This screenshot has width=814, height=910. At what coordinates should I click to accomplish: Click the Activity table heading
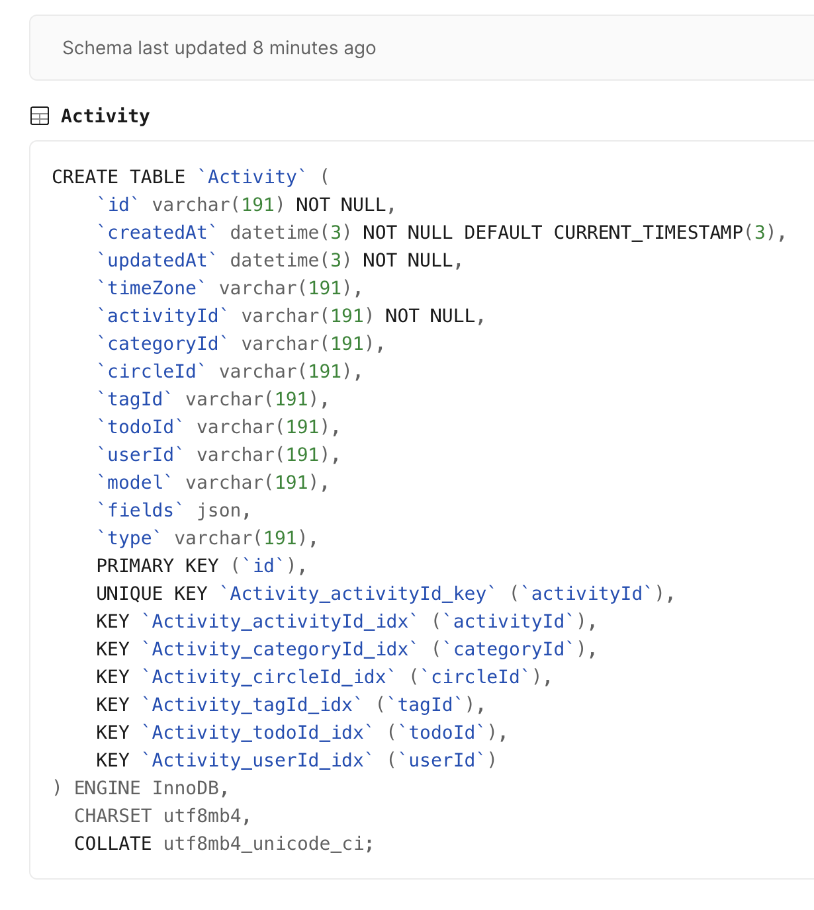105,116
